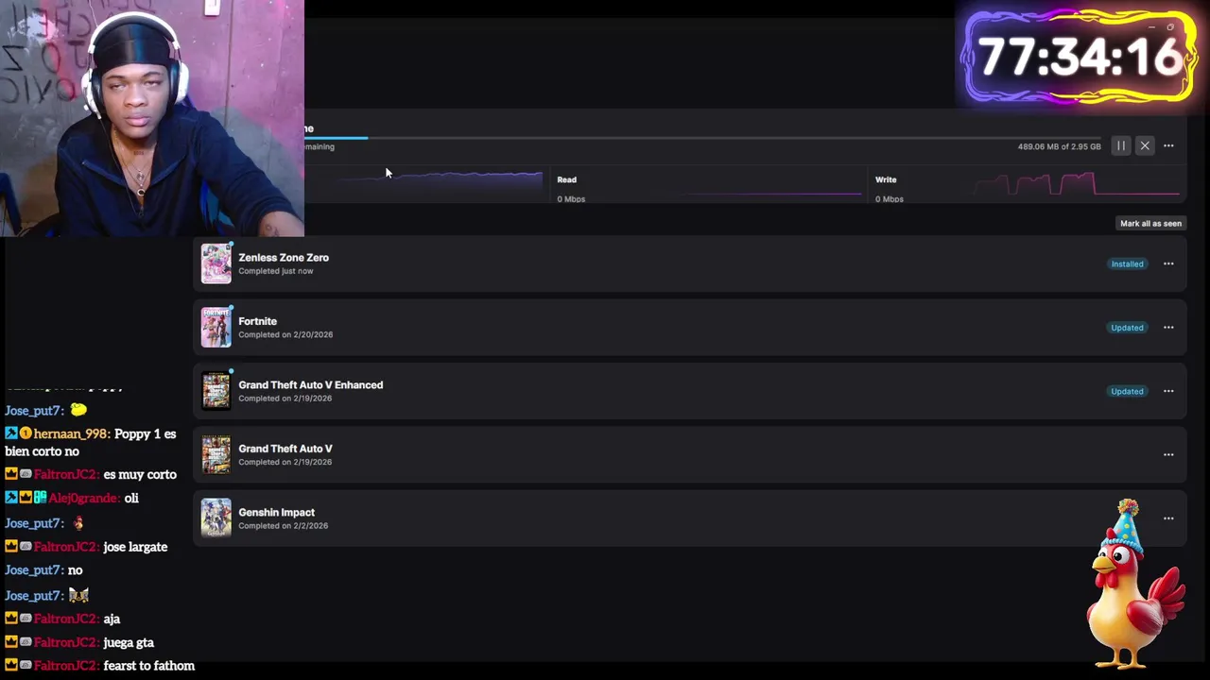
Task: Click 'Completed on 2/20/2026' text
Action: [285, 334]
